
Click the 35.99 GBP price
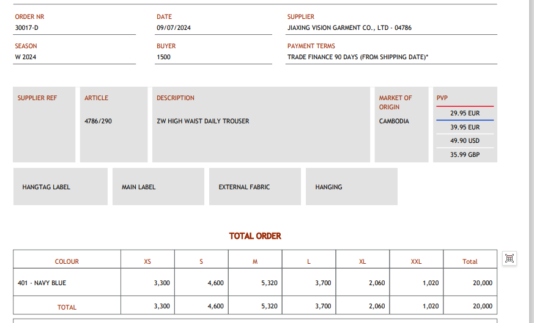coord(465,154)
